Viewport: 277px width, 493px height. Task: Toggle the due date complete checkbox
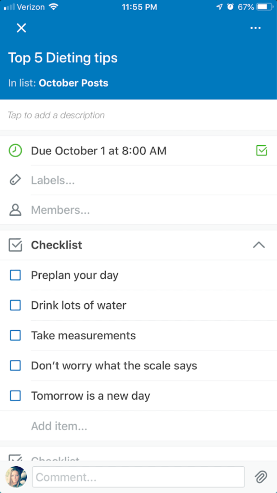pyautogui.click(x=261, y=151)
